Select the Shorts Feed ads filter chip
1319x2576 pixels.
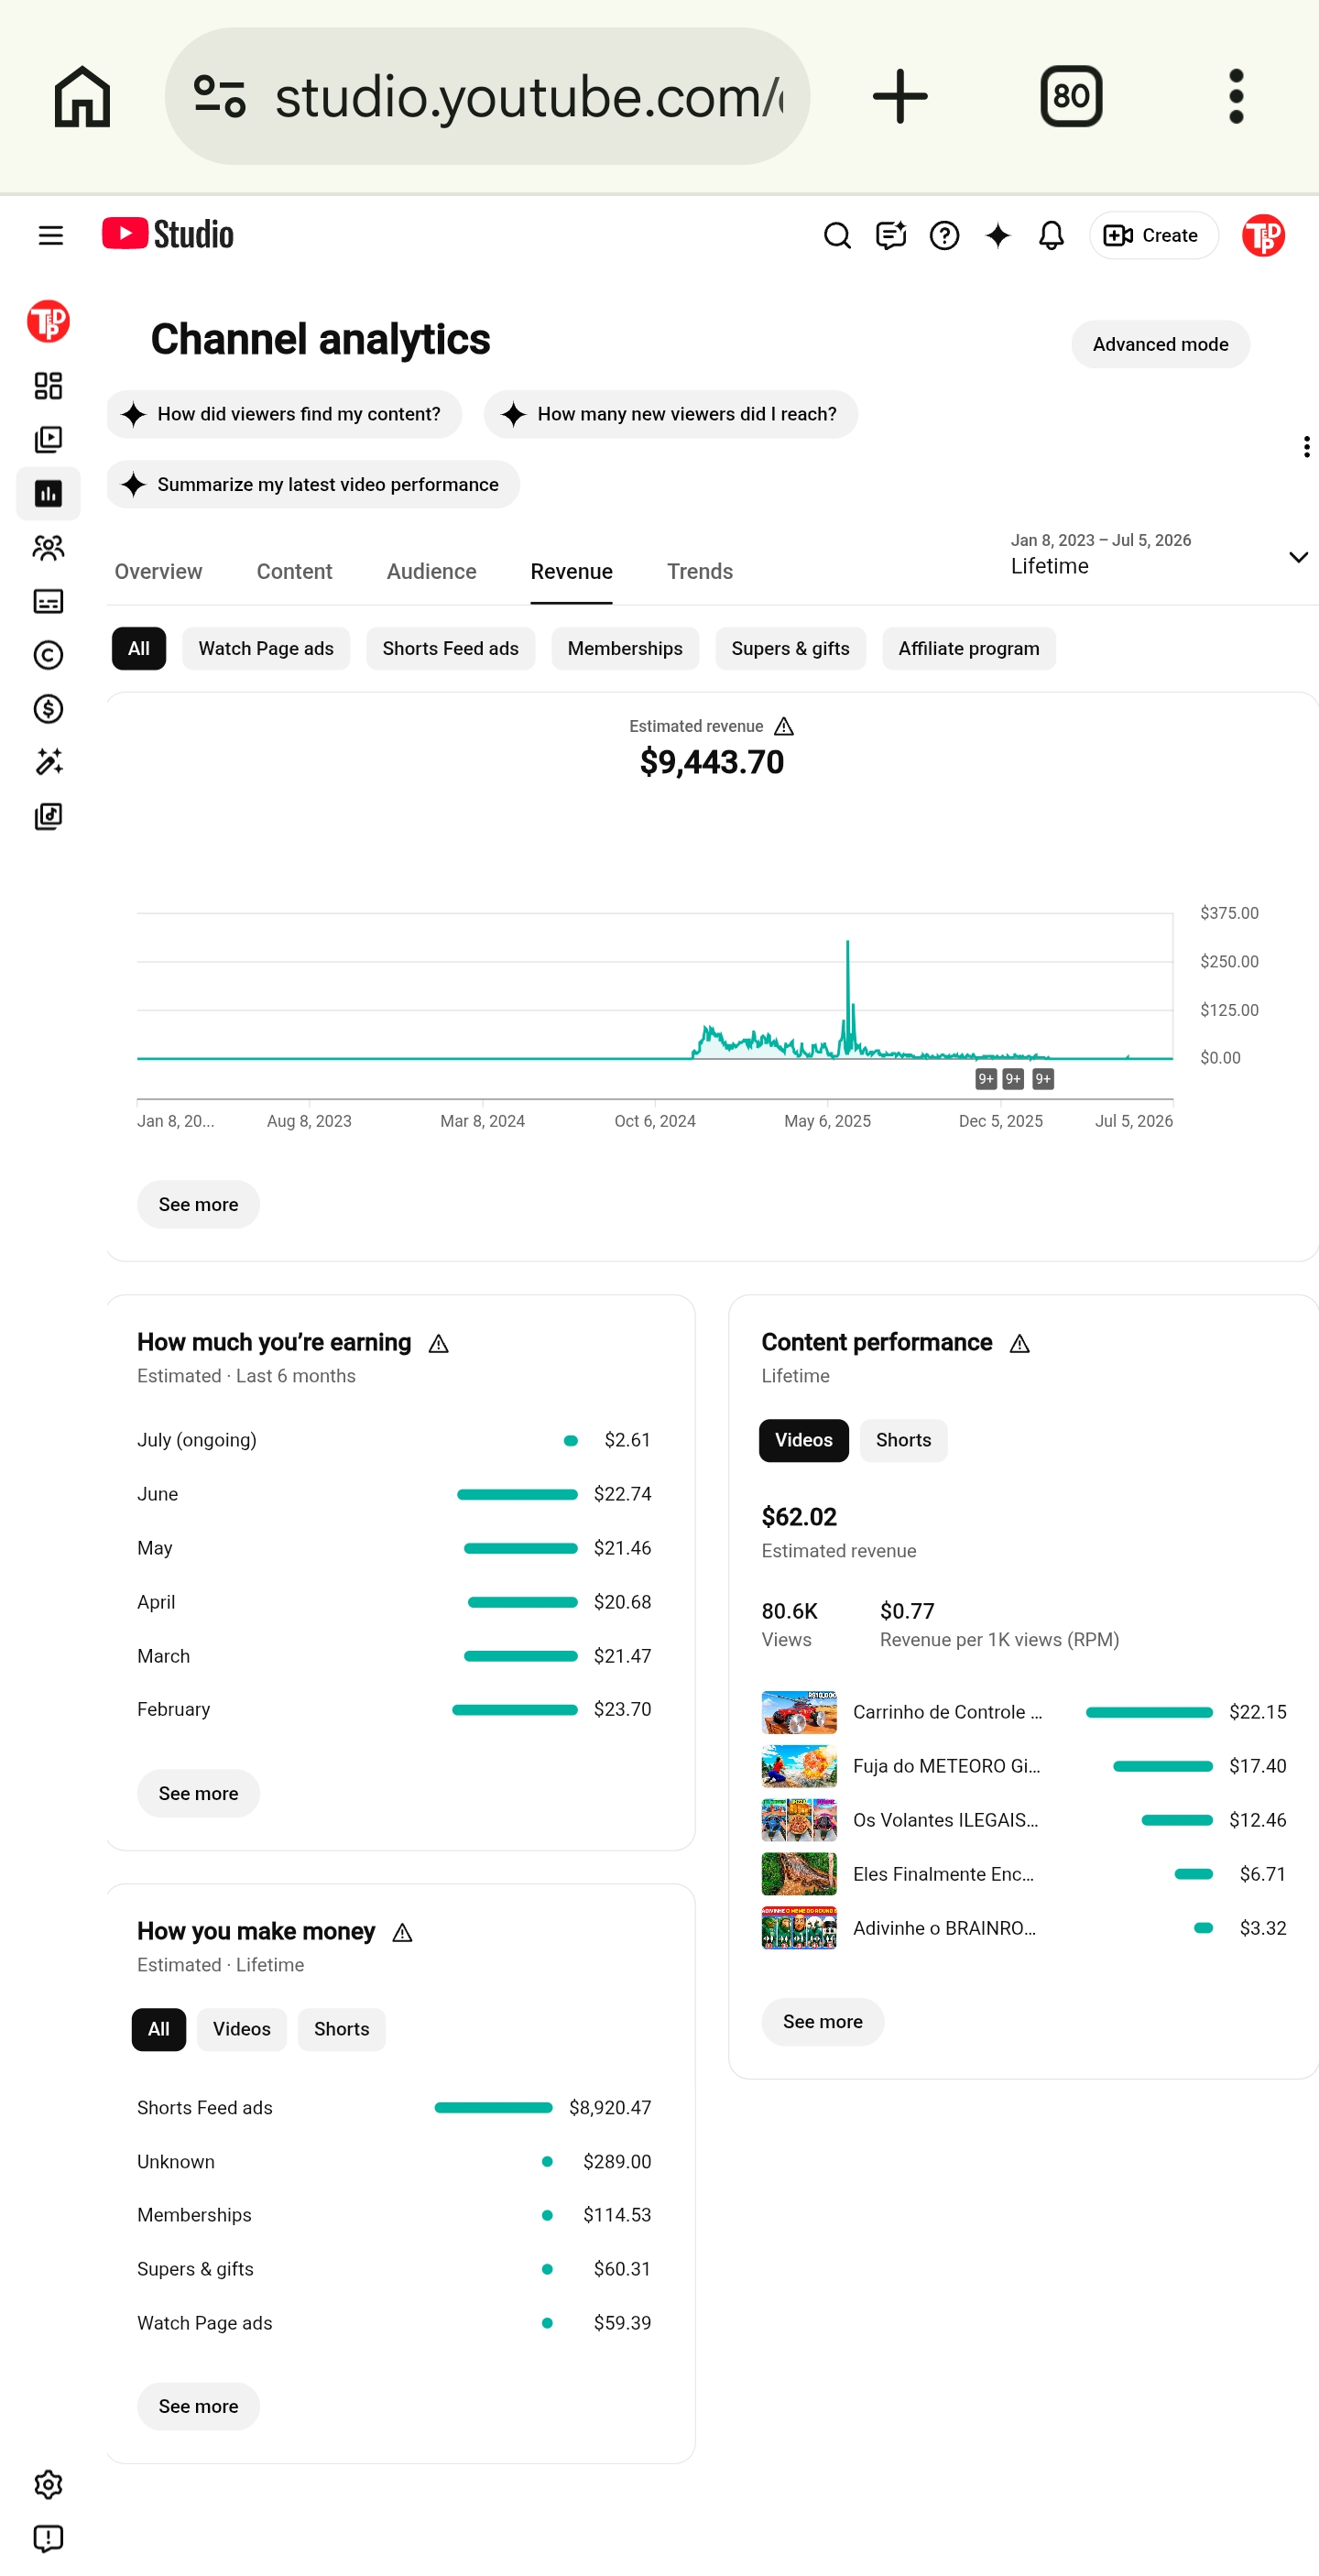pos(450,648)
